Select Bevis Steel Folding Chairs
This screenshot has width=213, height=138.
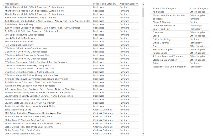pyautogui.click(x=18, y=110)
